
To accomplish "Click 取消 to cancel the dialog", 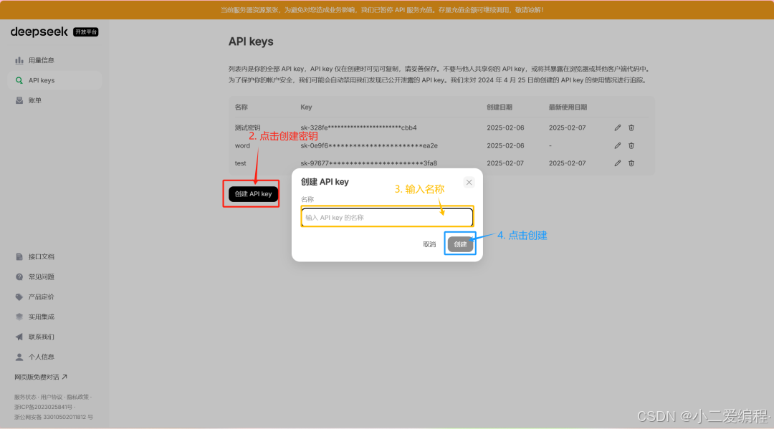I will [x=429, y=244].
